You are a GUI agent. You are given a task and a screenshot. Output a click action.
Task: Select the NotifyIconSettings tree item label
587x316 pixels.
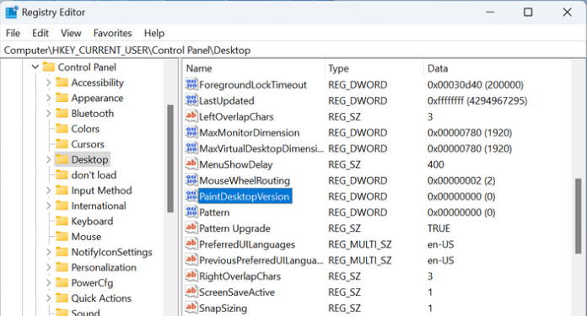111,252
